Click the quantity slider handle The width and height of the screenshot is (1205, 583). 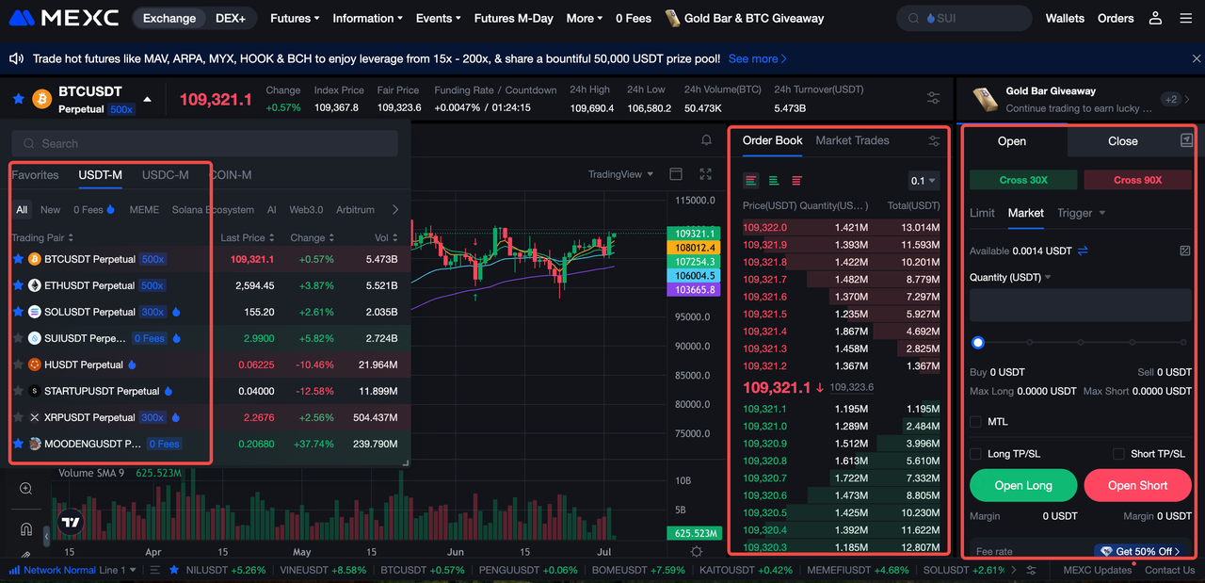(x=978, y=343)
